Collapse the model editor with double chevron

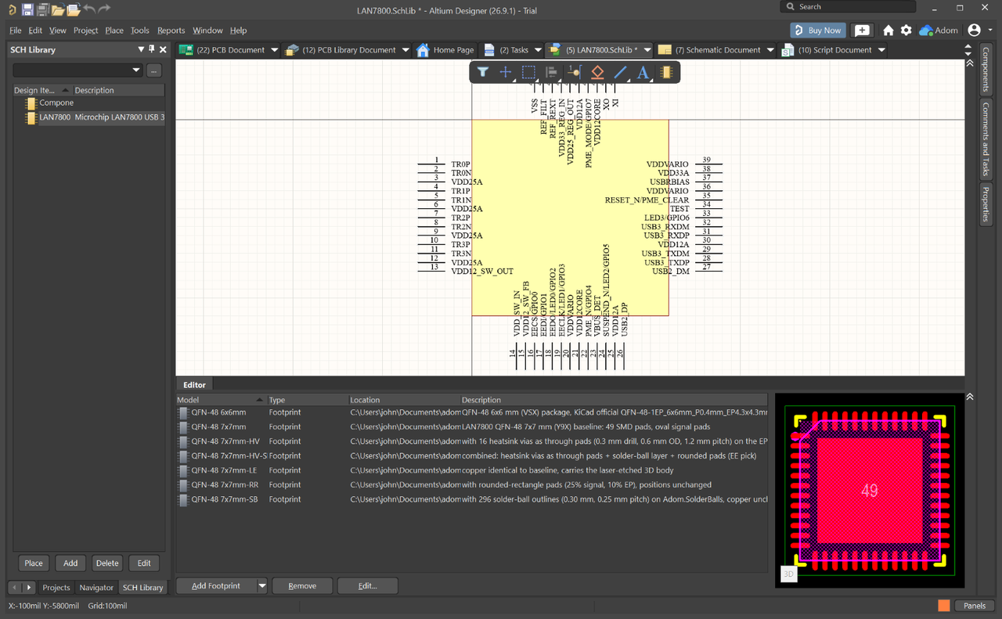970,397
